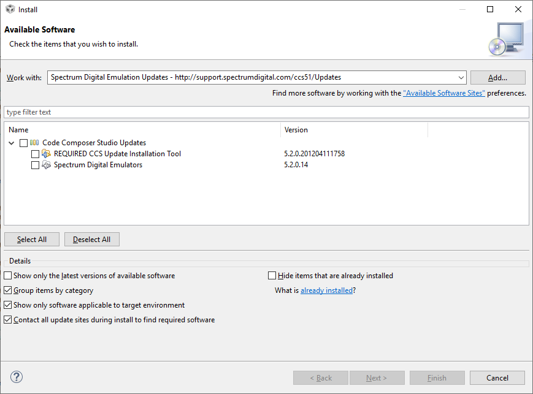
Task: Click the Name column header
Action: coord(142,130)
